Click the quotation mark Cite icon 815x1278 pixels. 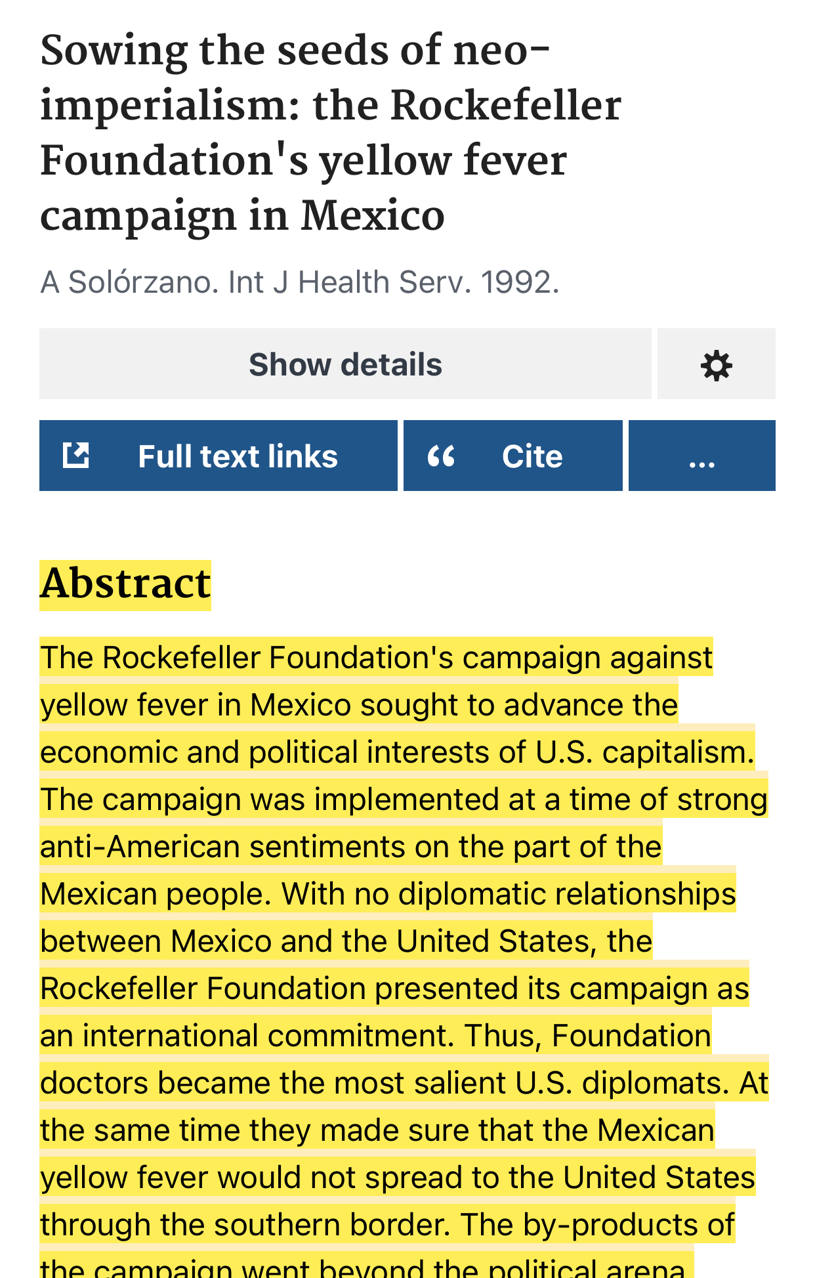tap(441, 456)
